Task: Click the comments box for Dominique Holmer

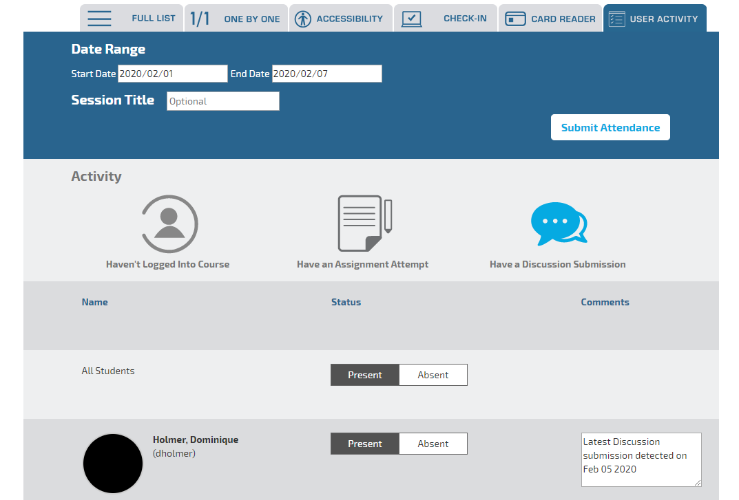Action: point(641,459)
